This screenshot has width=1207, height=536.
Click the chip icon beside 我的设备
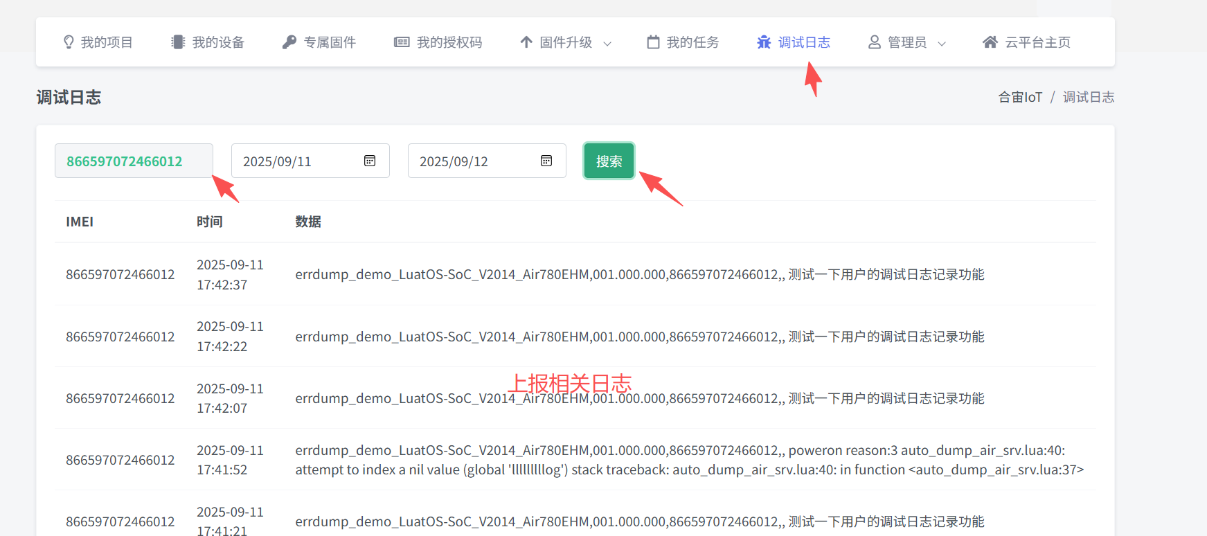178,42
